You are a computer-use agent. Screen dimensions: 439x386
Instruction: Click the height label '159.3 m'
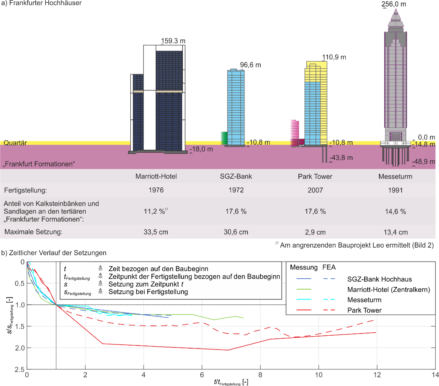(x=173, y=41)
